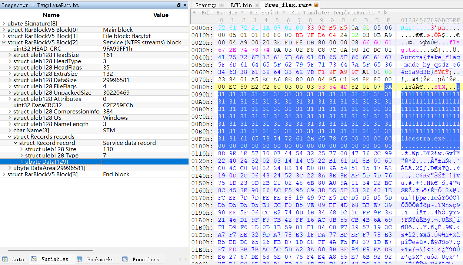Close the Free_flag.rar tab with orange X
The width and height of the screenshot is (463, 265).
click(x=316, y=5)
